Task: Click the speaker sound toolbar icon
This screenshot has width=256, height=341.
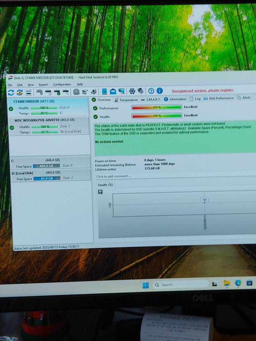Action: coord(141,91)
